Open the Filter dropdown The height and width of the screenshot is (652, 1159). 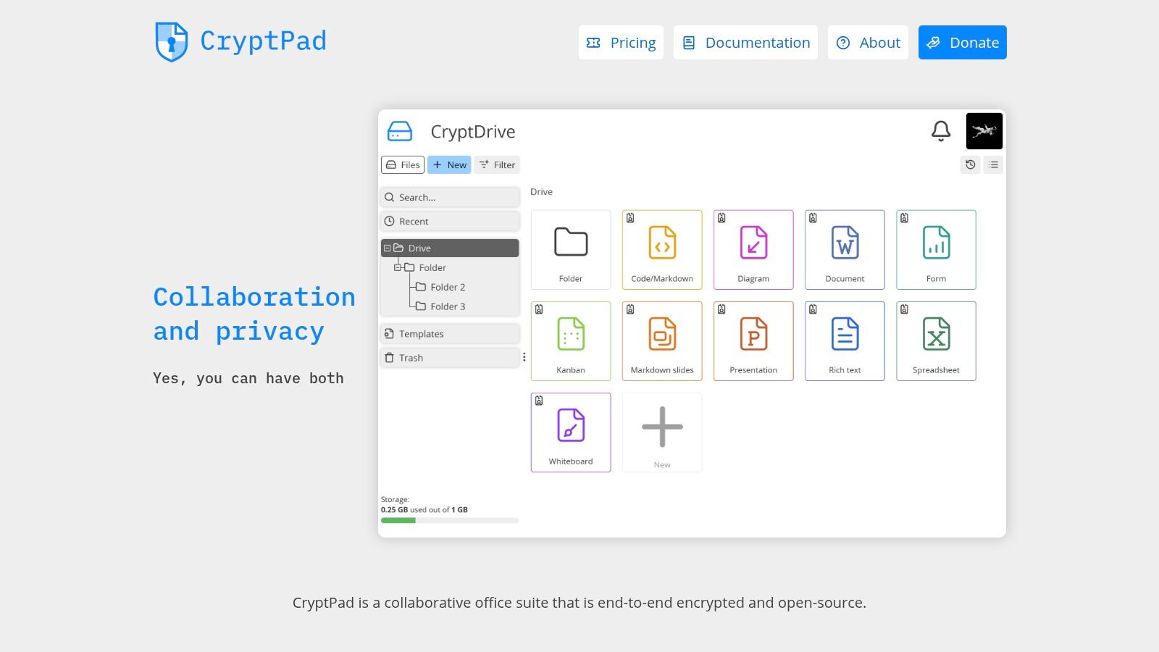498,164
